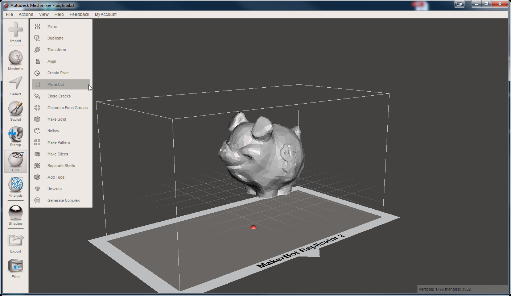Click the pig model in the viewport
Image resolution: width=511 pixels, height=296 pixels.
pyautogui.click(x=262, y=155)
